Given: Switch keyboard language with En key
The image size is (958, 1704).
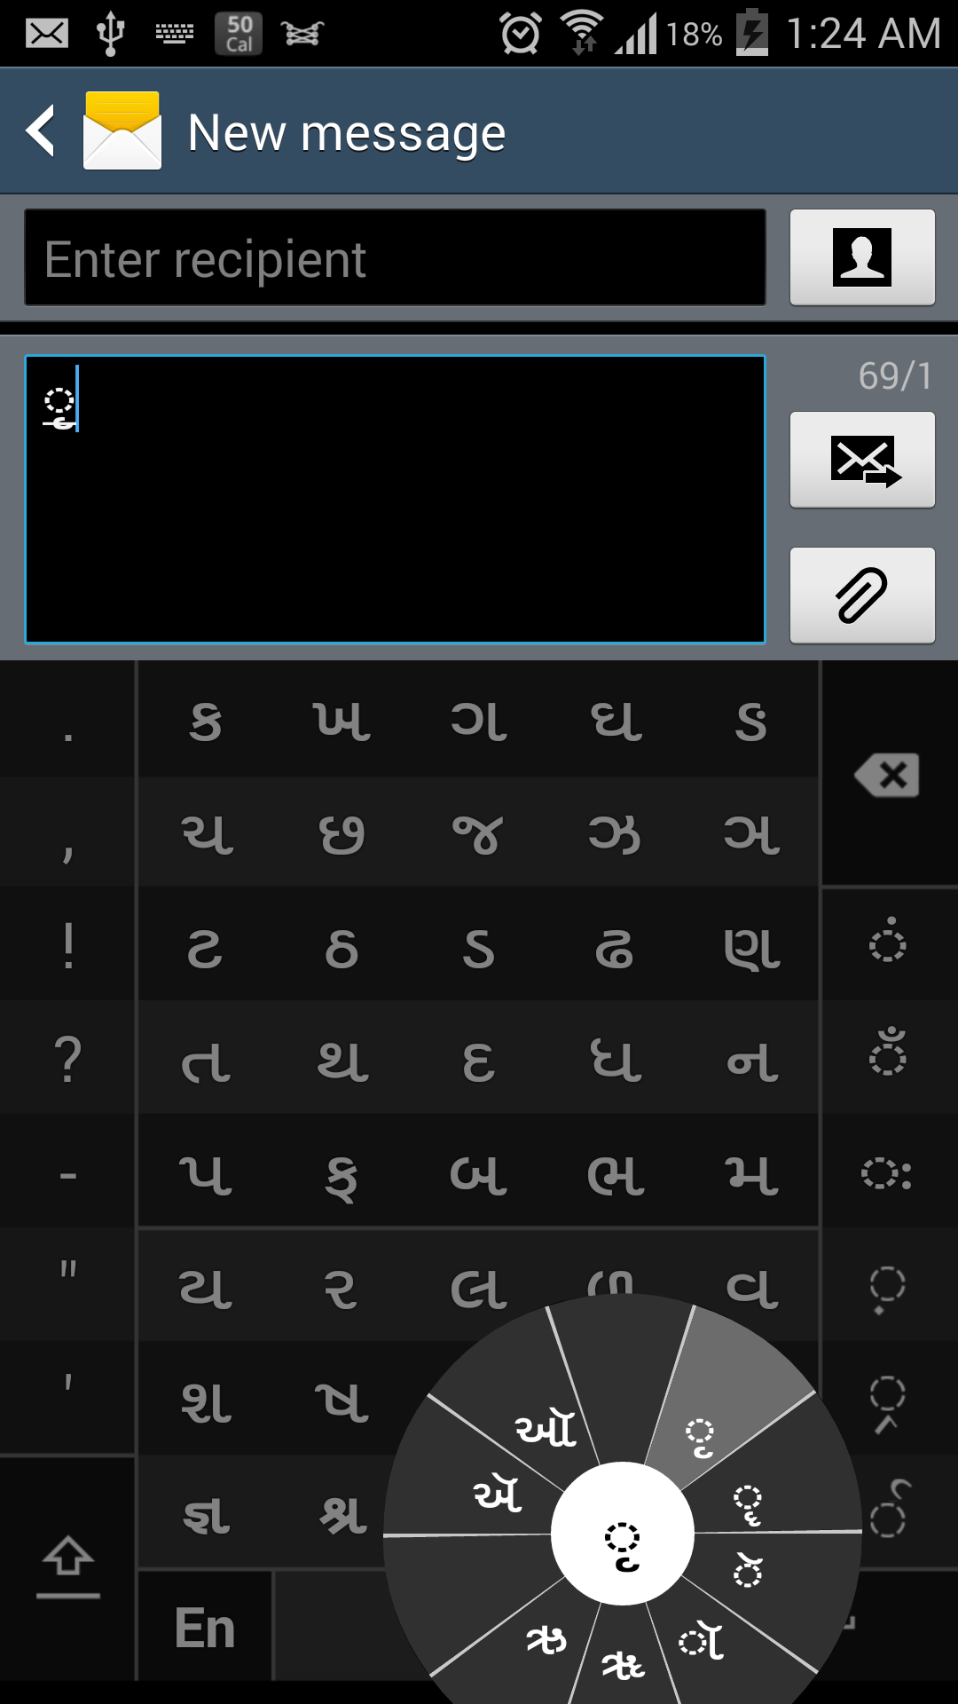Looking at the screenshot, I should (x=205, y=1627).
